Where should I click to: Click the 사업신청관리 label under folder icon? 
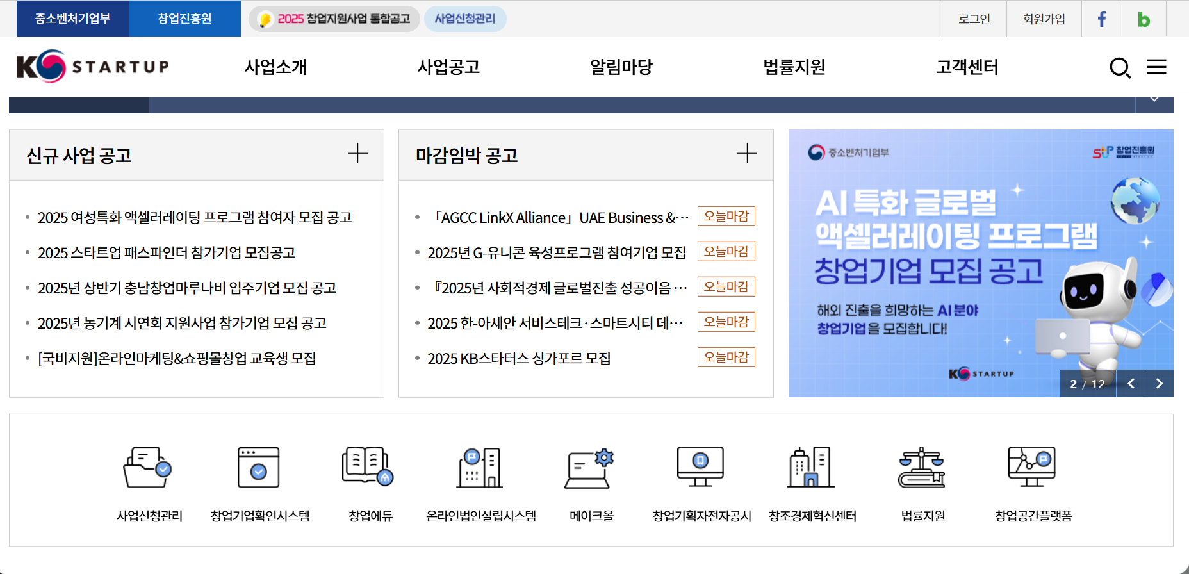(149, 516)
